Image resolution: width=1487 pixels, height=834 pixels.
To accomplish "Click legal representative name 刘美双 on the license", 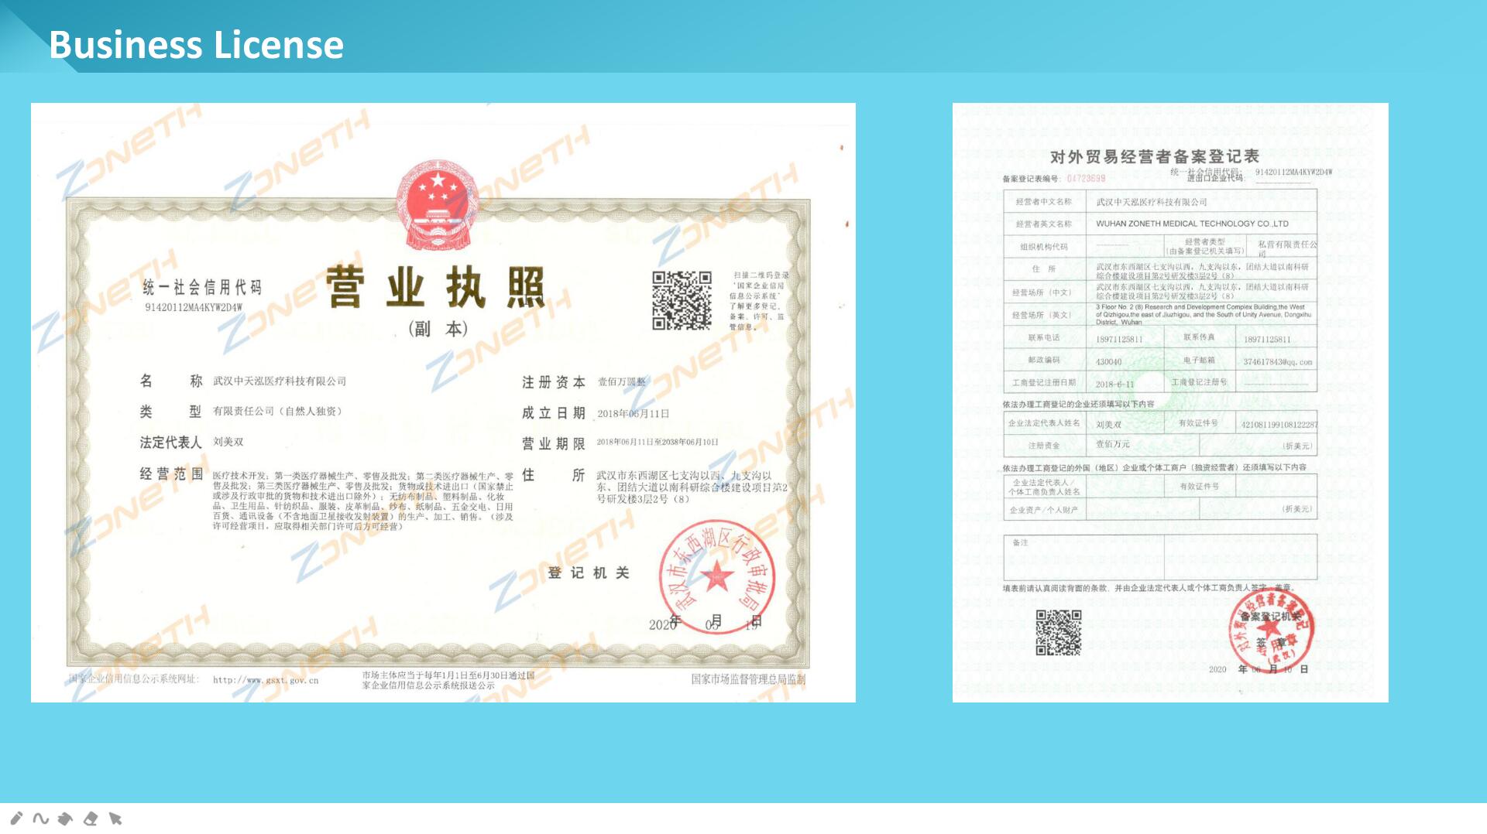I will pyautogui.click(x=228, y=442).
